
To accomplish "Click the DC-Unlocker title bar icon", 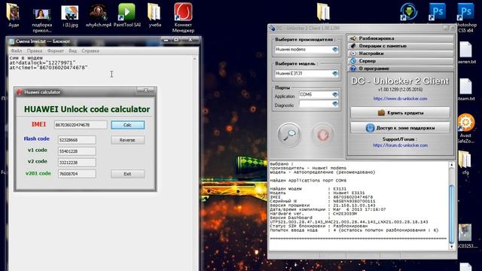I will click(272, 28).
